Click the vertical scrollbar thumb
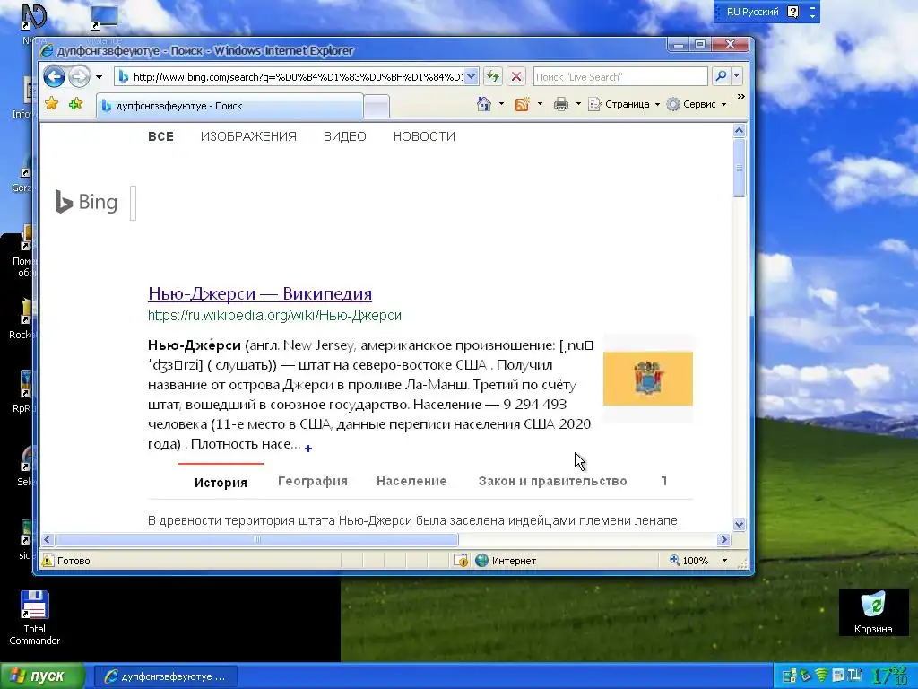 tap(739, 168)
